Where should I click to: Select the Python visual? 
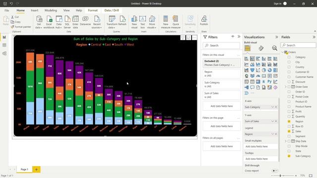[x=269, y=82]
